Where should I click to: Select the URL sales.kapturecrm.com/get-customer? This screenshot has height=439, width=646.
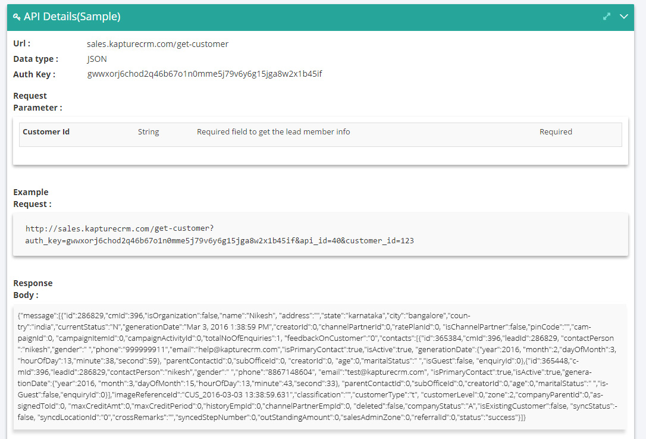pos(158,44)
